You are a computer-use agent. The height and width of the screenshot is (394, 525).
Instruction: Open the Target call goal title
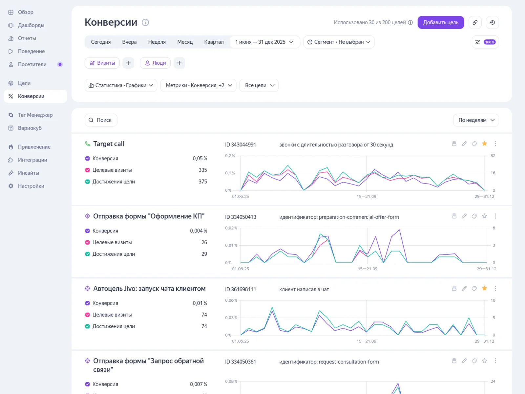109,144
